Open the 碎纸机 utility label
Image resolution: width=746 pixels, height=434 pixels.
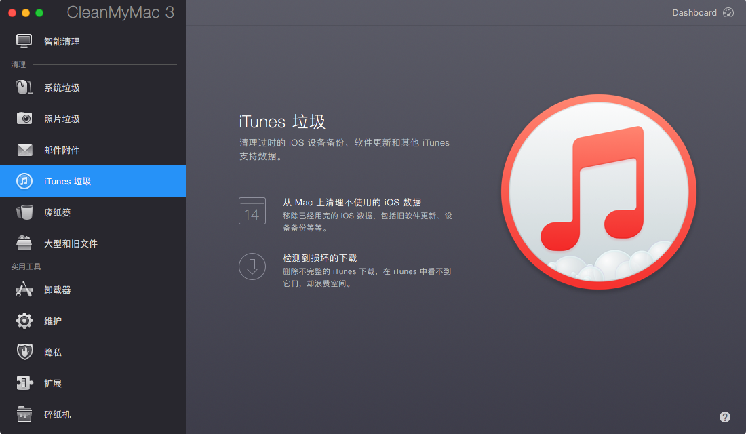[57, 414]
